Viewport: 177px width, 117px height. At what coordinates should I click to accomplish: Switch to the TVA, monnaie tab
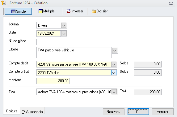(32, 112)
